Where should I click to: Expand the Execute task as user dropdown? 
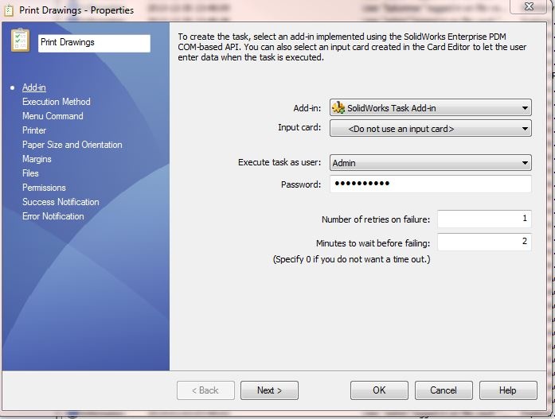431,163
